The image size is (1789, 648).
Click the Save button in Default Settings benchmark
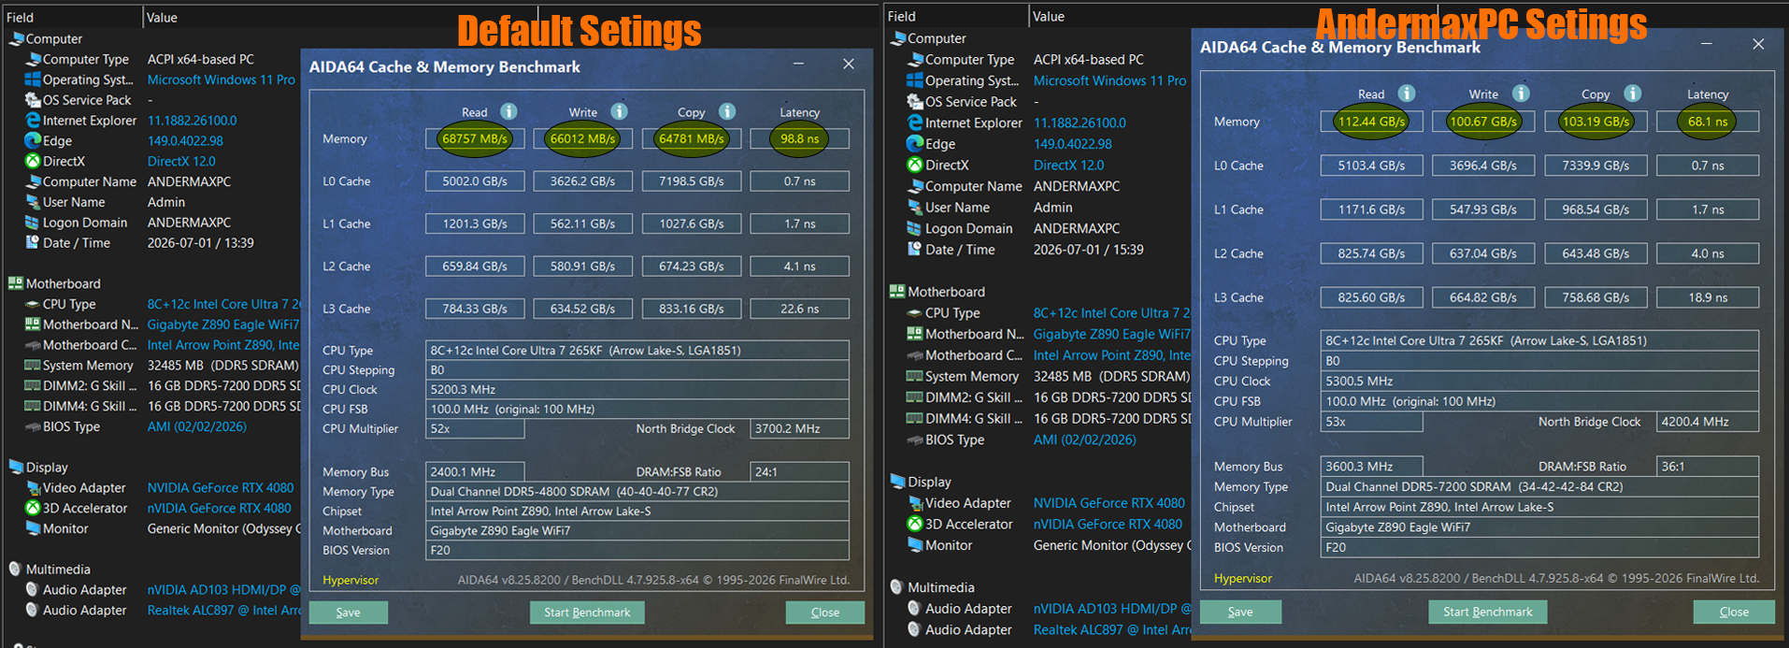pyautogui.click(x=348, y=612)
